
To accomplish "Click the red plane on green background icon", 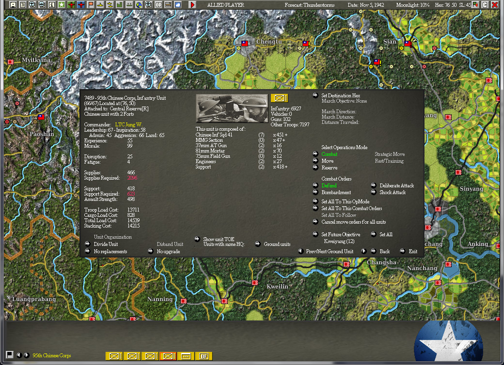I will [71, 4].
